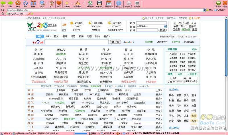Click the green new-tab arrow beside the tab
The width and height of the screenshot is (228, 135).
click(32, 14)
